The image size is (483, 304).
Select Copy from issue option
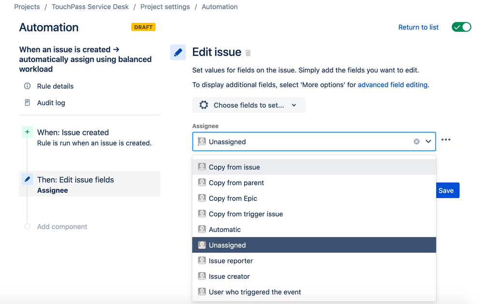pyautogui.click(x=314, y=167)
